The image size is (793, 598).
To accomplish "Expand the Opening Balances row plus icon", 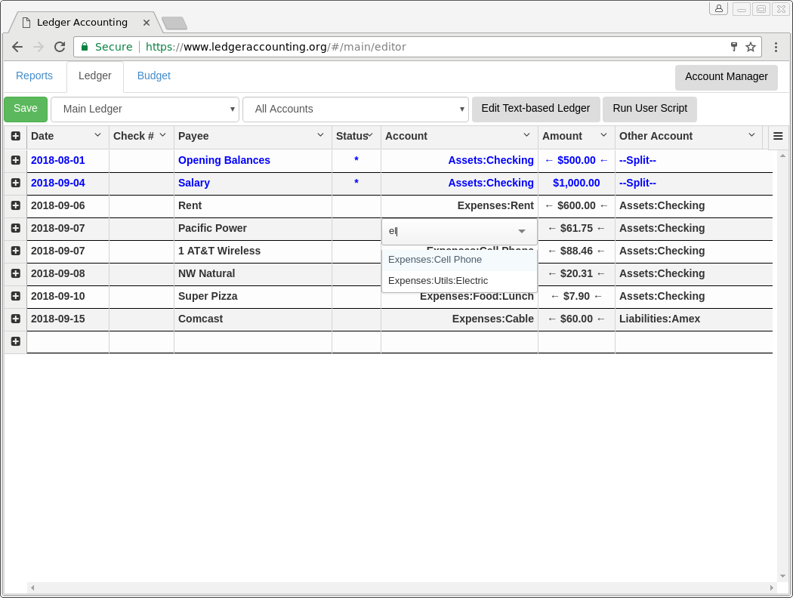I will point(16,160).
